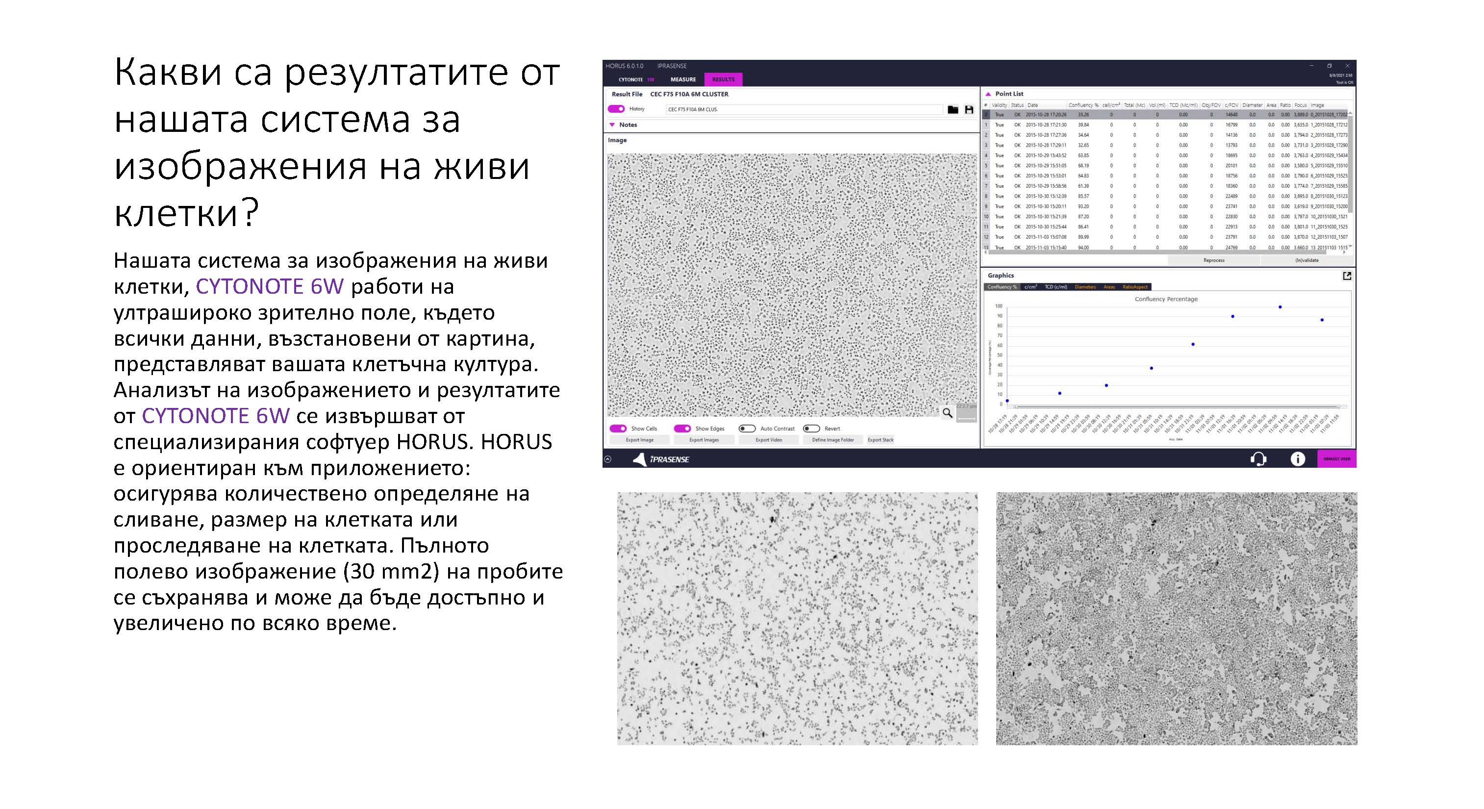Select Confluency % graph tab
The image size is (1484, 809).
(1002, 287)
